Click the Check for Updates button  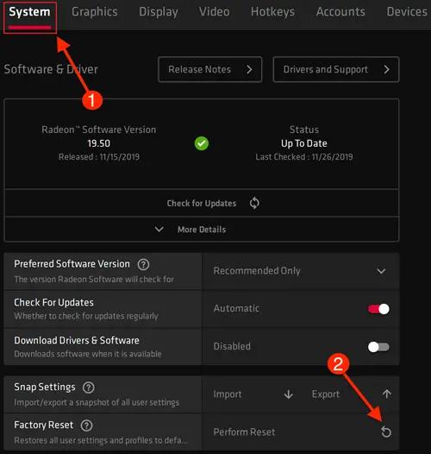point(202,203)
